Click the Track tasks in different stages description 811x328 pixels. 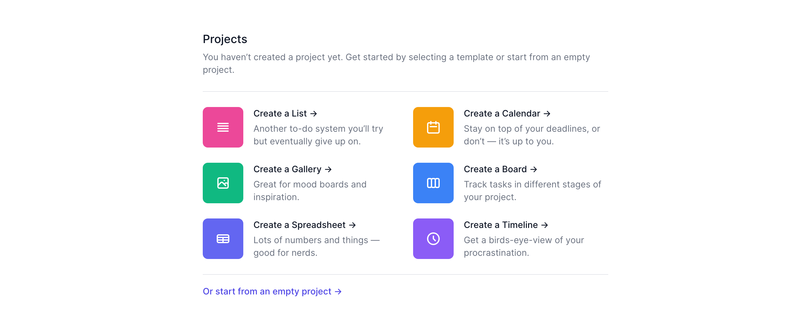[532, 191]
